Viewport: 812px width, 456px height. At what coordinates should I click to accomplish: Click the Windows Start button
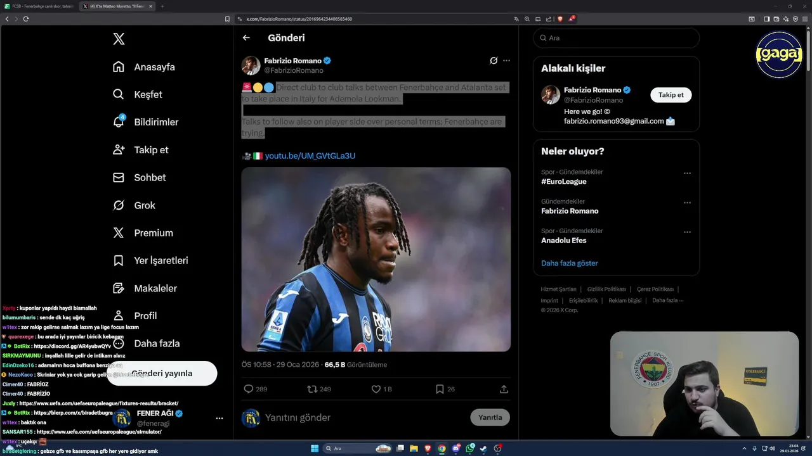click(x=315, y=448)
